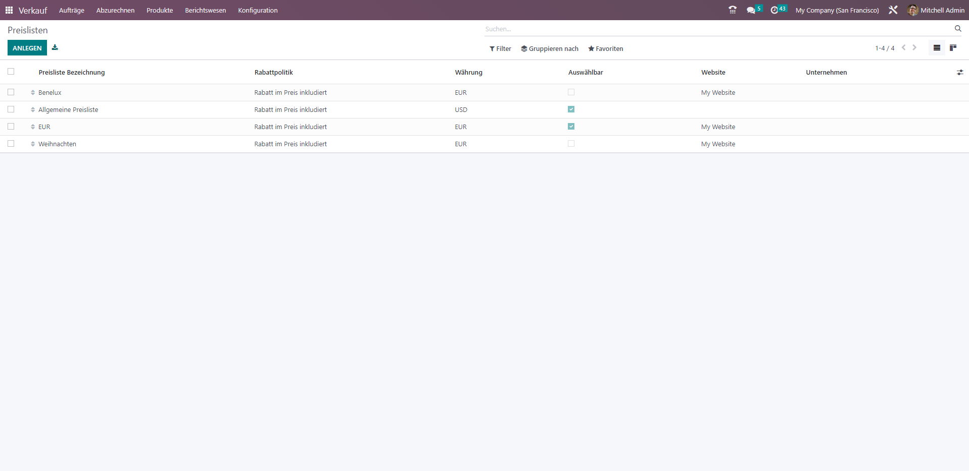Click Rabatt im Preis inkludiert in EUR row
The width and height of the screenshot is (969, 471).
click(x=290, y=127)
